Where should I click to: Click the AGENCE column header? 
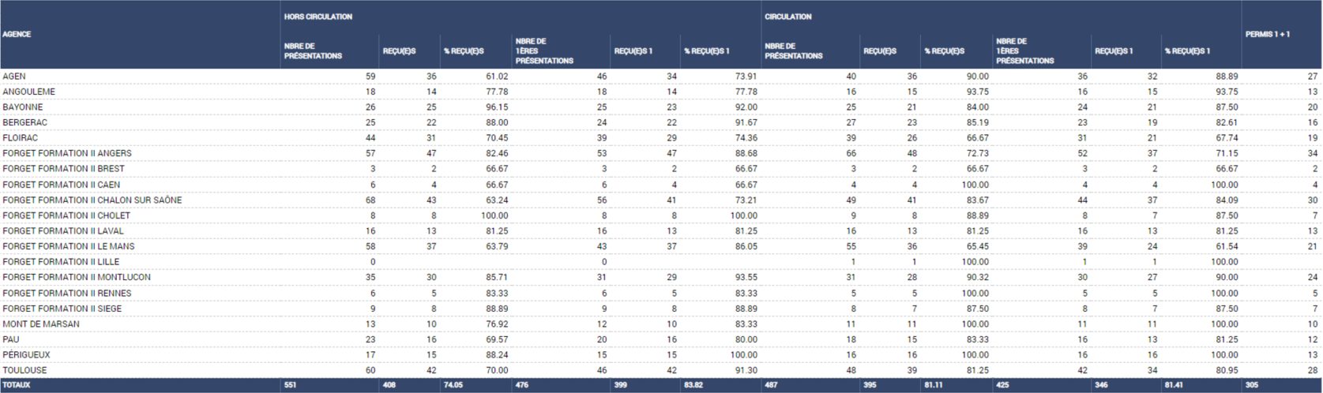17,35
